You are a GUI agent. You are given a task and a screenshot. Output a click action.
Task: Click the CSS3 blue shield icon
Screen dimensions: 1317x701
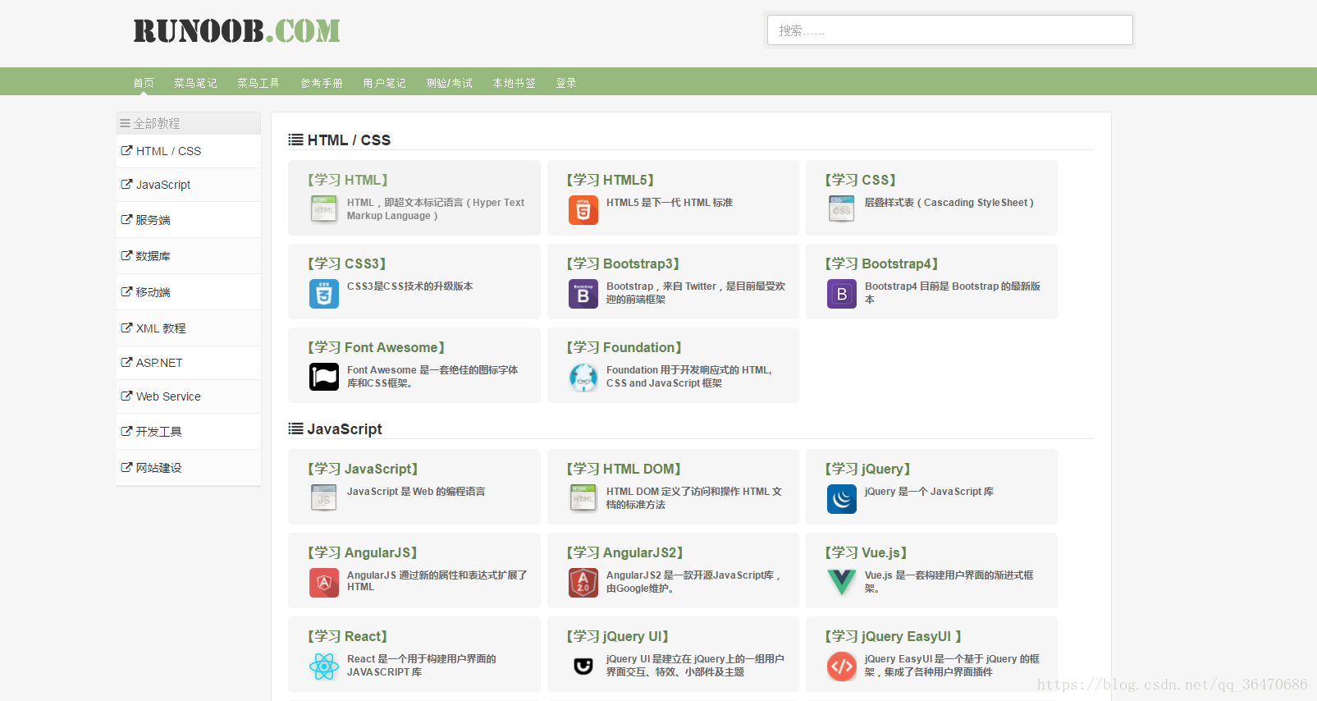click(x=324, y=293)
